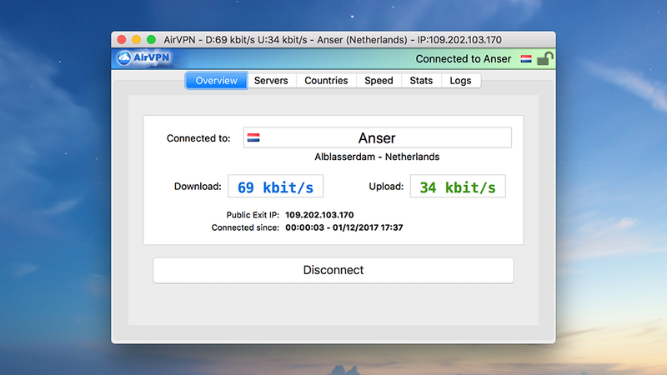Close the AirVPN window with red button
The width and height of the screenshot is (667, 375).
point(122,39)
